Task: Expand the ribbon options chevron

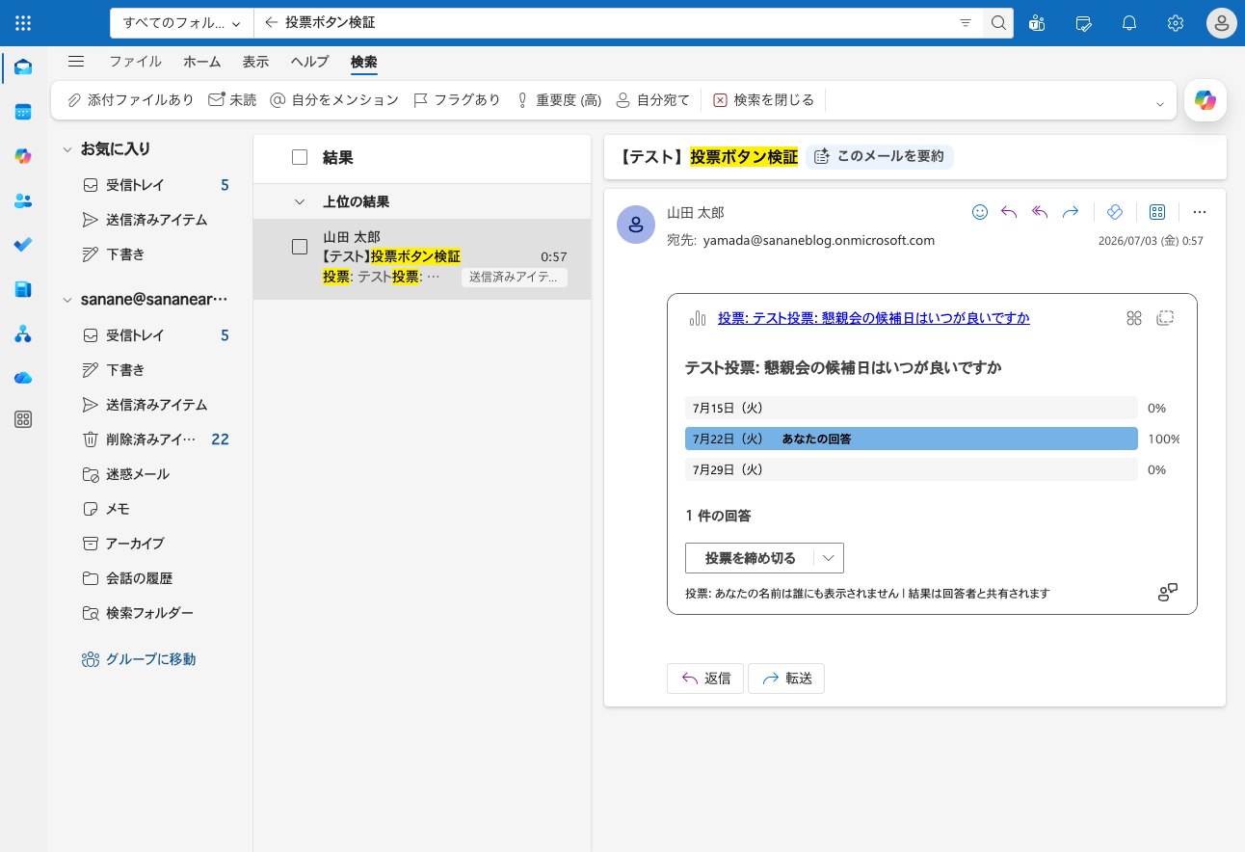Action: (1160, 102)
